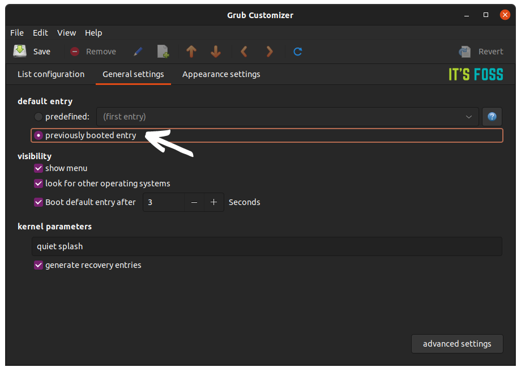Toggle the show menu checkbox

pyautogui.click(x=38, y=168)
